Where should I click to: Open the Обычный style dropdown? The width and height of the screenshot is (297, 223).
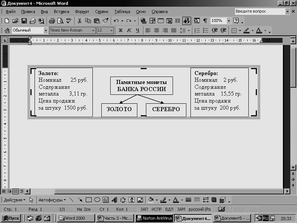pyautogui.click(x=46, y=30)
